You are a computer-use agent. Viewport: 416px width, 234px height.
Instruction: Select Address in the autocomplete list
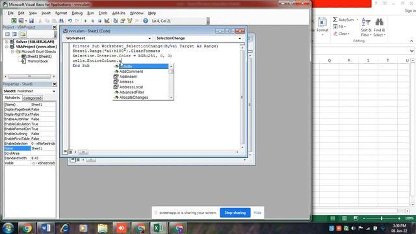(x=126, y=82)
